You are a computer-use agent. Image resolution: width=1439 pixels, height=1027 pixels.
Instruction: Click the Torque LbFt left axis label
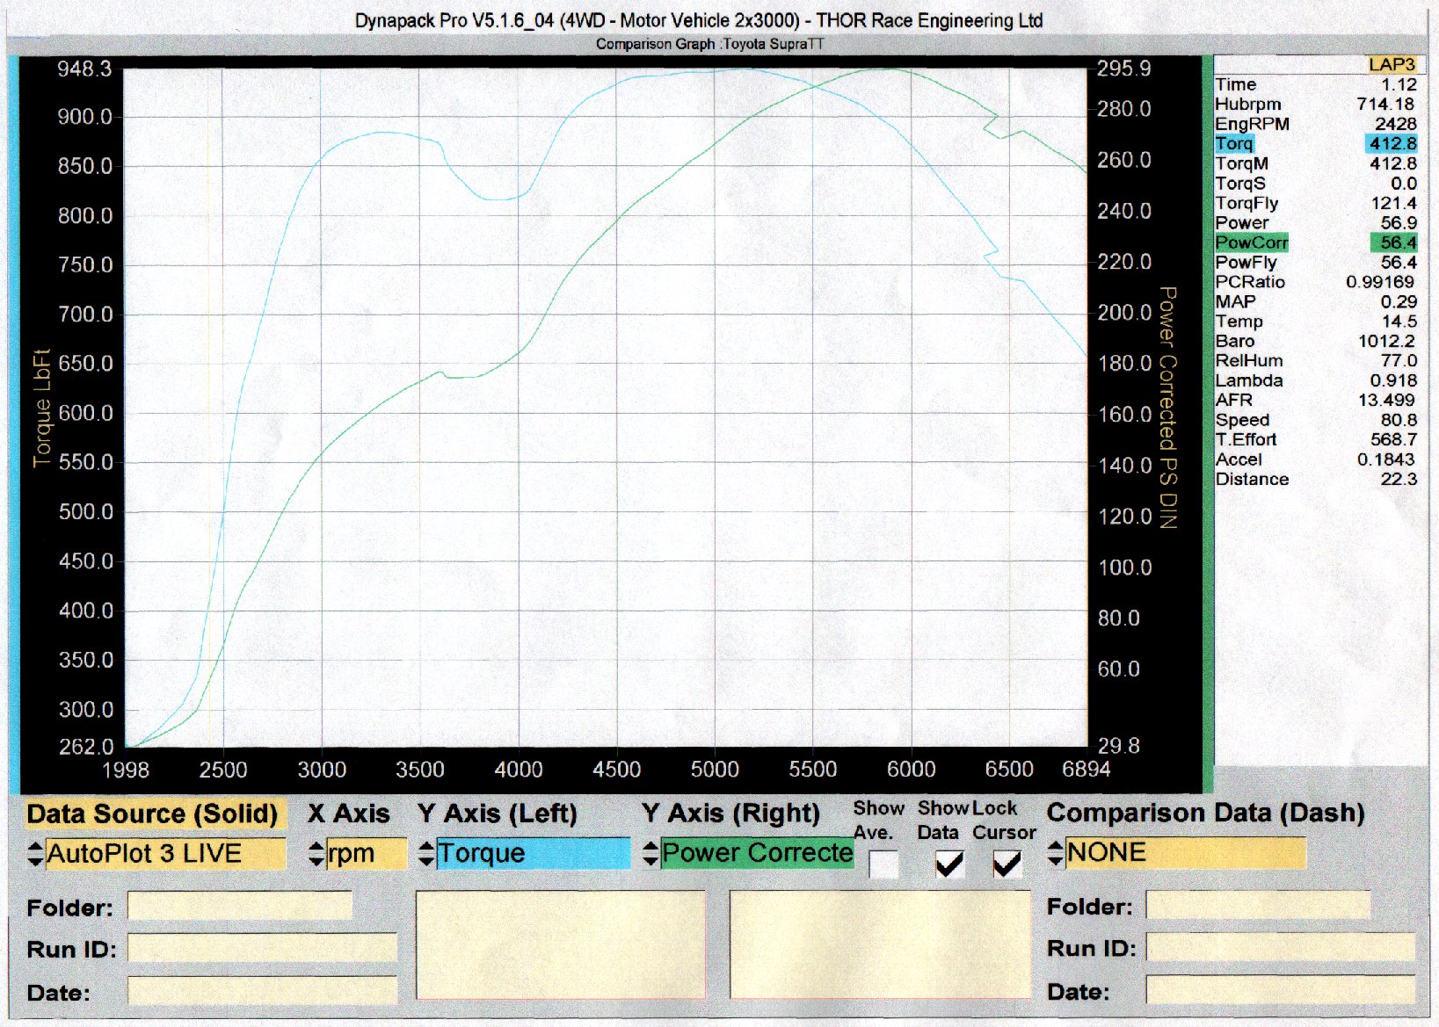pos(41,409)
